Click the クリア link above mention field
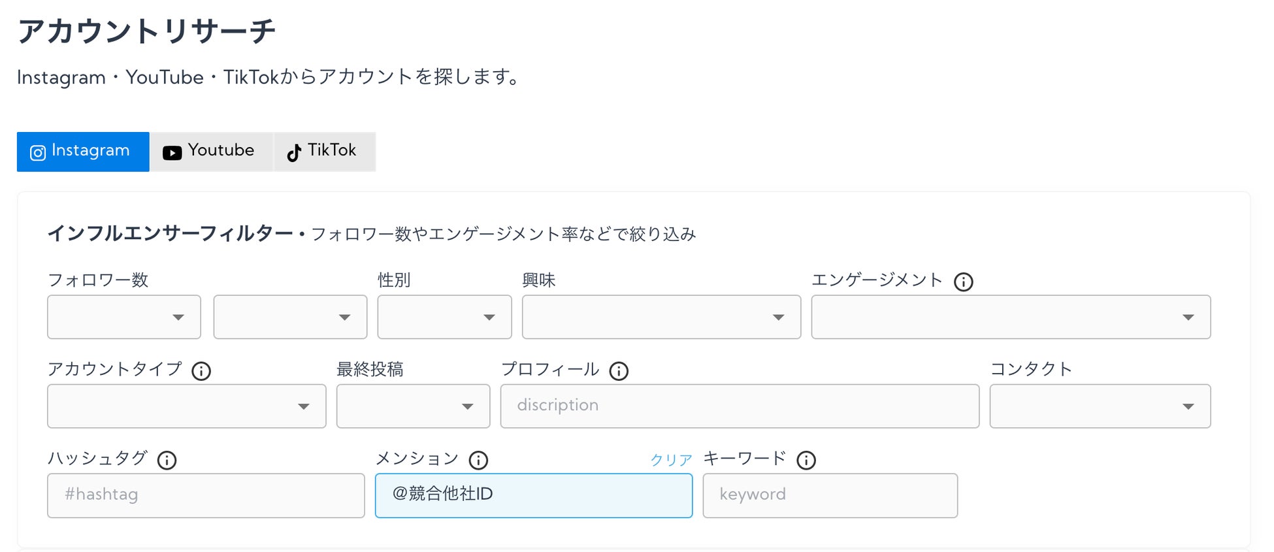This screenshot has height=552, width=1274. pyautogui.click(x=671, y=460)
